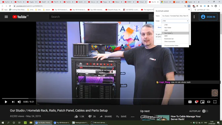Viewport: 222px width, 125px height.
Task: Enter fullscreen mode
Action: 215,102
